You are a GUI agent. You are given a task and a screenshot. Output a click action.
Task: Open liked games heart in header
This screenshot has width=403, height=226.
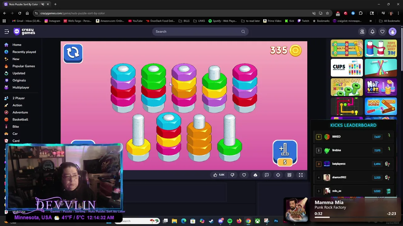[x=383, y=31]
